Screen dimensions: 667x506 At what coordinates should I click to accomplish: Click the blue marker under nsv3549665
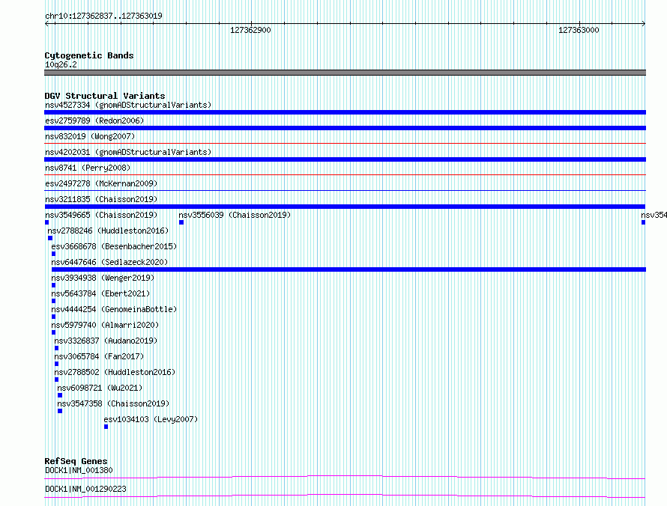(x=46, y=222)
